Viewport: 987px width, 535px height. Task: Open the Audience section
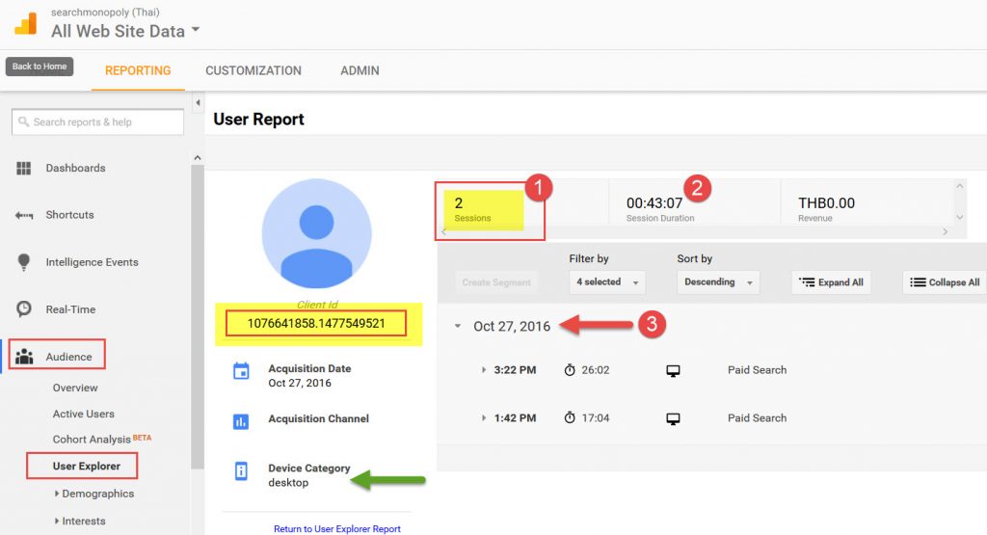tap(68, 357)
